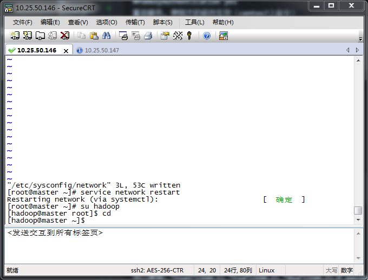Expand toolbar overflow options arrow
Viewport: 368px width, 280px height.
[360, 38]
